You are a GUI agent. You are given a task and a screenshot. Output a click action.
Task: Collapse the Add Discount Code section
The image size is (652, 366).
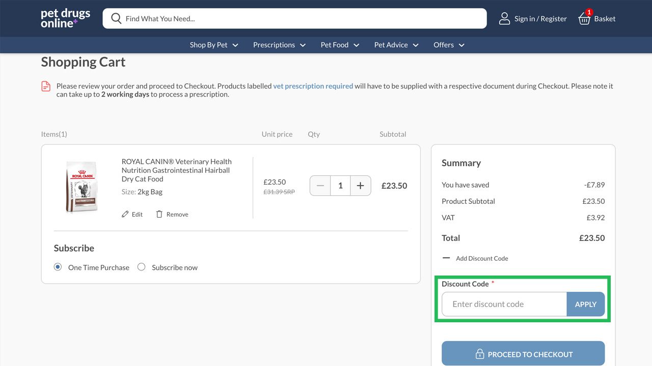tap(446, 258)
